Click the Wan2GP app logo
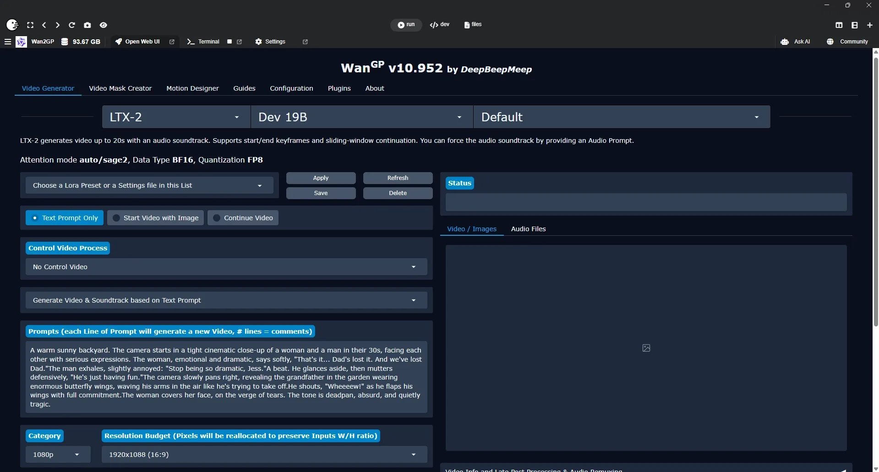This screenshot has width=879, height=472. point(21,42)
